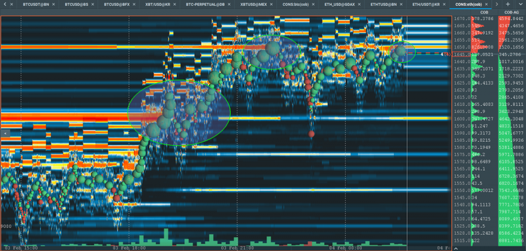Open the XBT/USD@KR tab
This screenshot has width=526, height=251.
tap(158, 5)
